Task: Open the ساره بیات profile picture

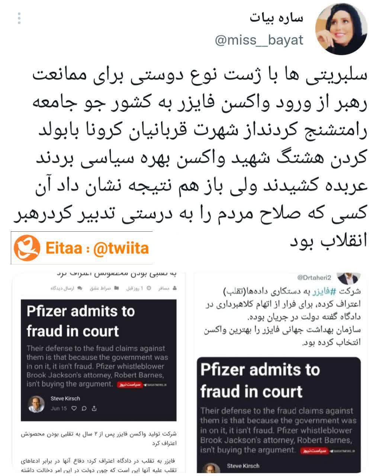Action: pos(341,30)
